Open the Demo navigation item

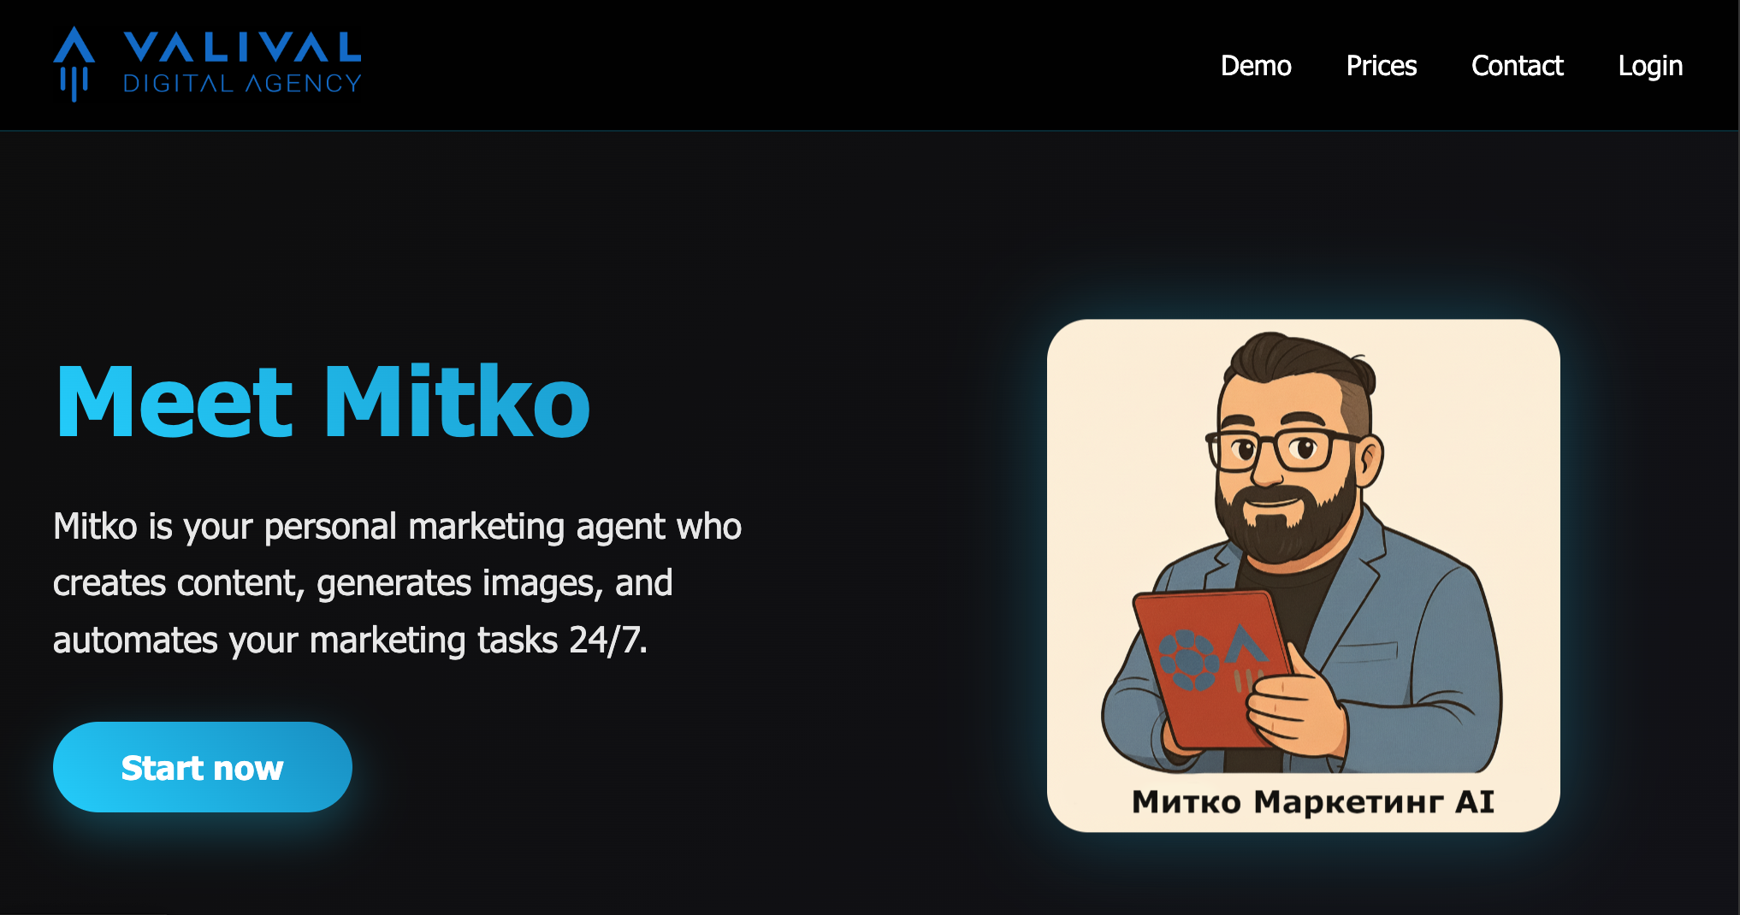pos(1255,66)
